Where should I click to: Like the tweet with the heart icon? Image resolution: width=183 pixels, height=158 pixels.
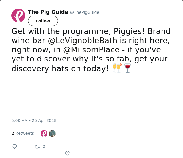(67, 153)
